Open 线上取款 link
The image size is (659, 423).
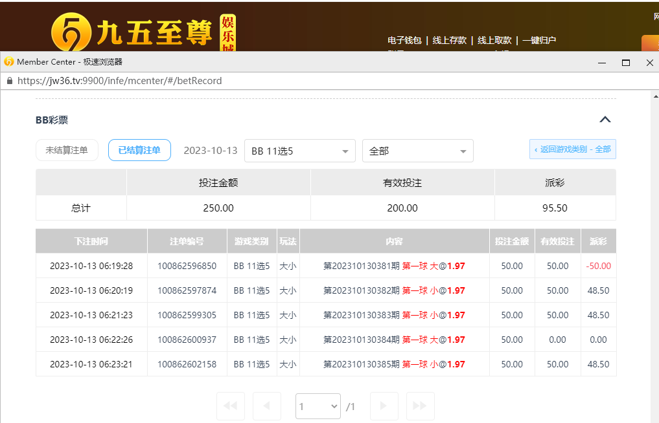tap(494, 40)
